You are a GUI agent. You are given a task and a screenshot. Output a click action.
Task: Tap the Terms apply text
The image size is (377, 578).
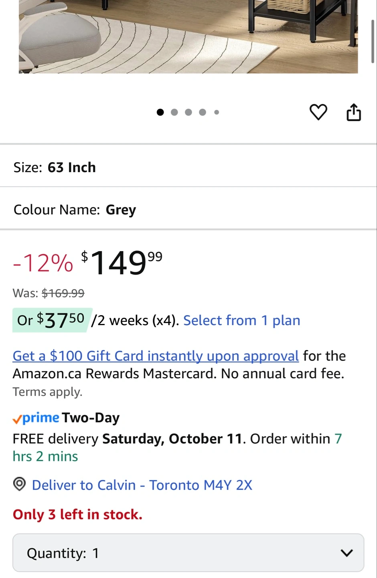47,392
